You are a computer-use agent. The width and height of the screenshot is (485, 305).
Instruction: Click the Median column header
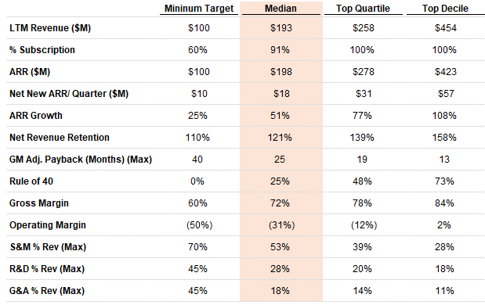point(281,9)
